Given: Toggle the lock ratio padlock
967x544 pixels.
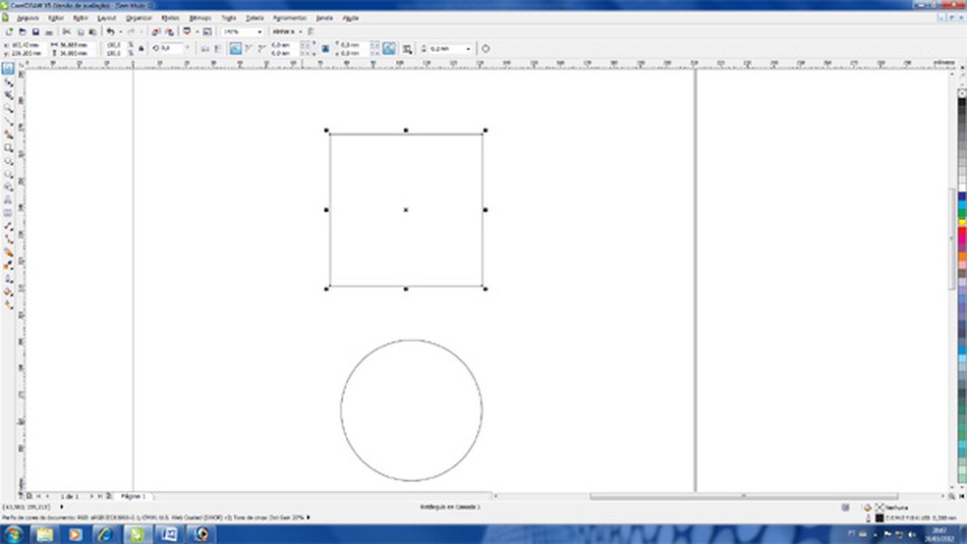Looking at the screenshot, I should point(142,48).
